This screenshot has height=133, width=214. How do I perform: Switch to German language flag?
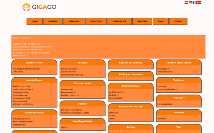point(190,2)
